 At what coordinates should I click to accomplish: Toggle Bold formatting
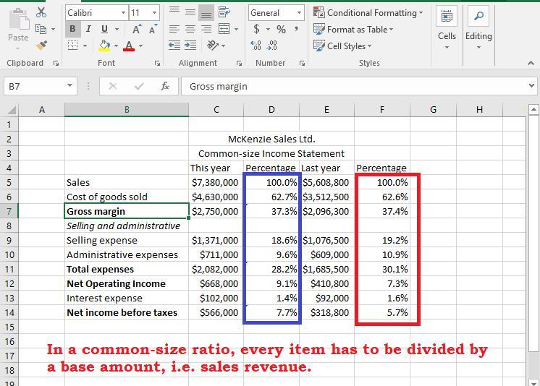(x=72, y=29)
